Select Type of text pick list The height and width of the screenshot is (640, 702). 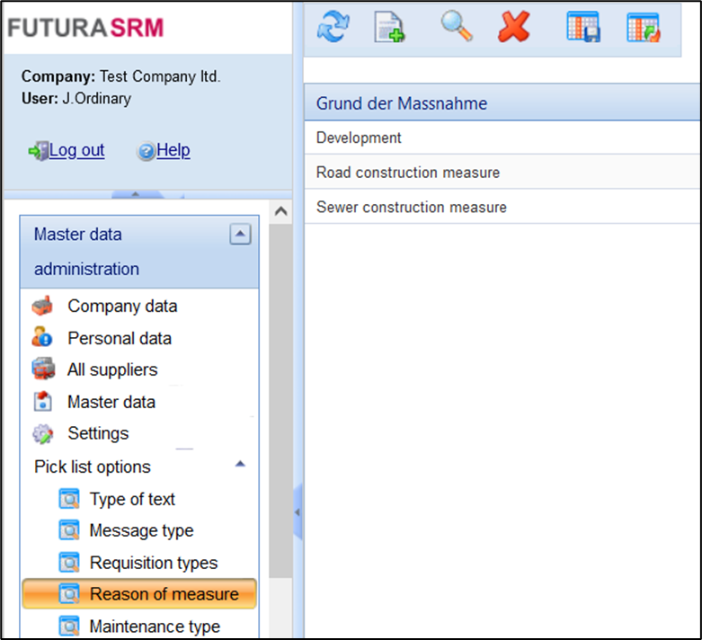[x=132, y=500]
